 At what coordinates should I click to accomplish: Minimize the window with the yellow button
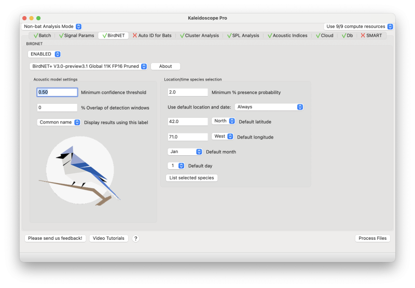[x=32, y=18]
